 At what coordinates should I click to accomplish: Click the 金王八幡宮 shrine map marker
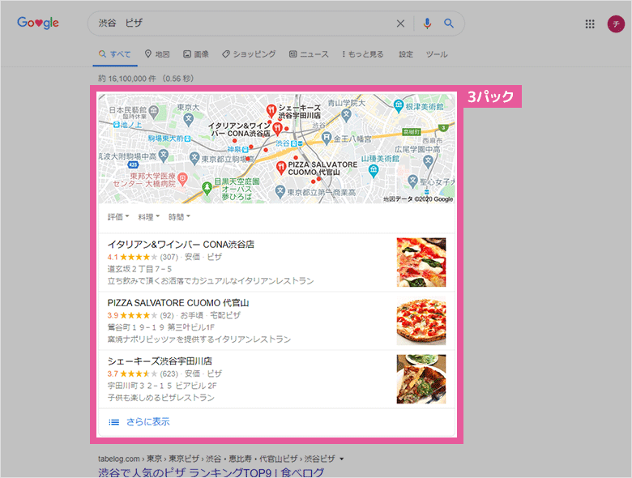coord(327,139)
